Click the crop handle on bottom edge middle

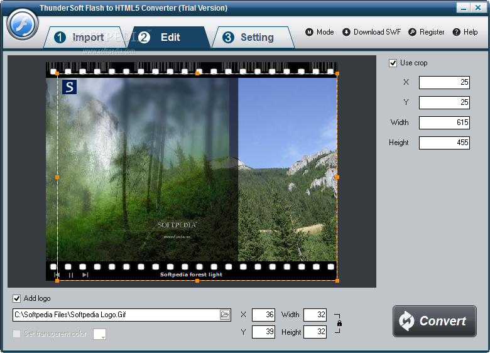197,281
